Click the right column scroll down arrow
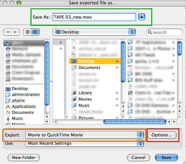186x164 pixels. click(x=180, y=112)
